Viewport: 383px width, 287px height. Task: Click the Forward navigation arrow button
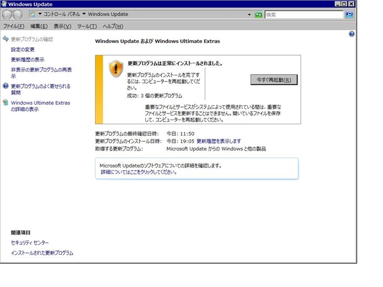17,15
